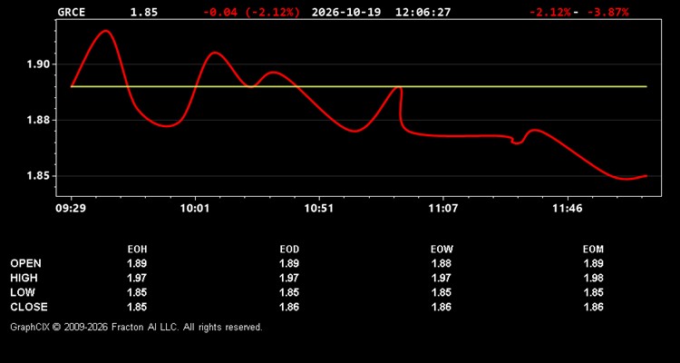Select the EOD column header

(289, 250)
